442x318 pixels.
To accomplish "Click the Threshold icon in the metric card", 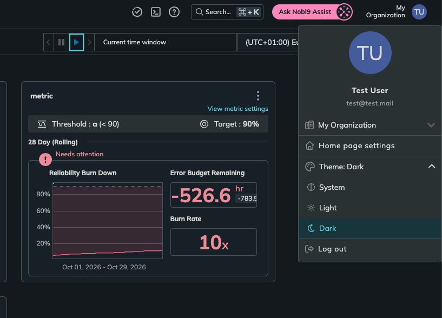I will point(42,124).
